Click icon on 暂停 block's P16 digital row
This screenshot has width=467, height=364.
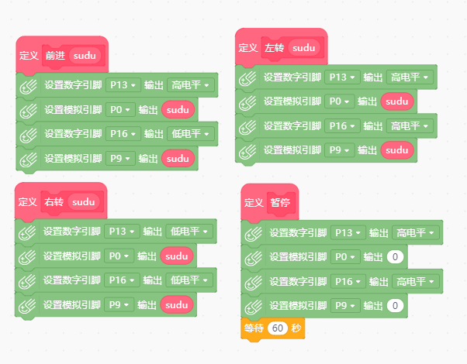254,283
